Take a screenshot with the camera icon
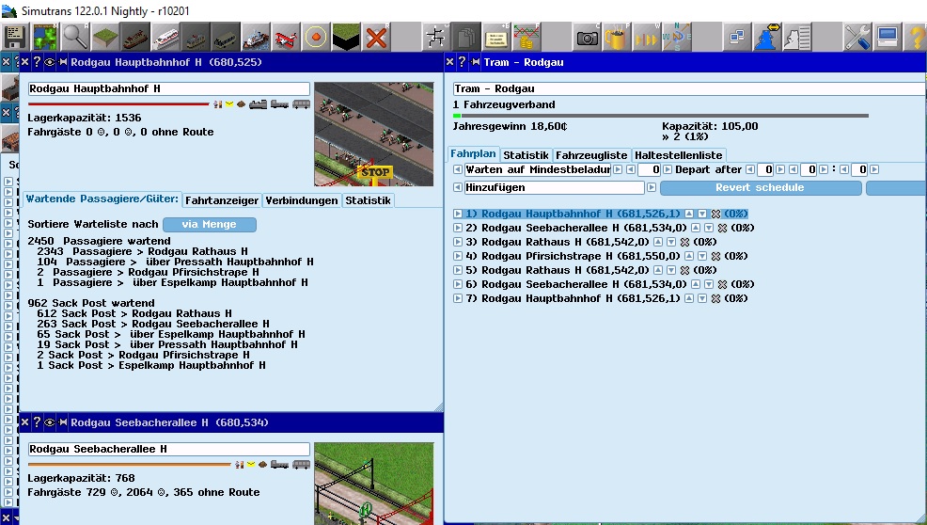This screenshot has width=927, height=525. pyautogui.click(x=588, y=38)
